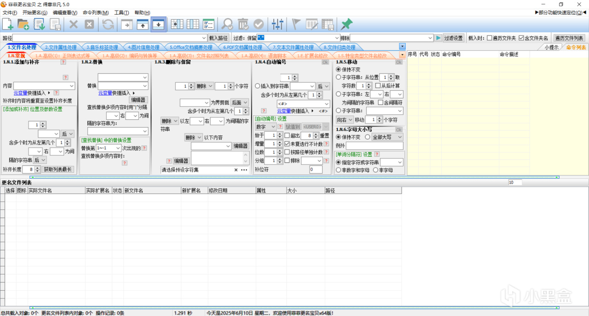Tick the 从后计算 checkbox
This screenshot has width=589, height=316.
point(378,86)
